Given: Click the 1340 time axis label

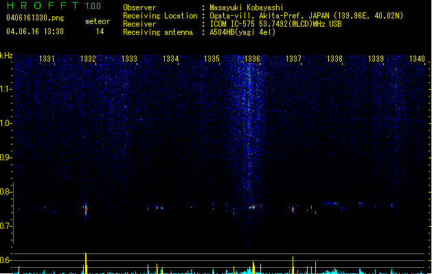Looking at the screenshot, I should pyautogui.click(x=417, y=59).
